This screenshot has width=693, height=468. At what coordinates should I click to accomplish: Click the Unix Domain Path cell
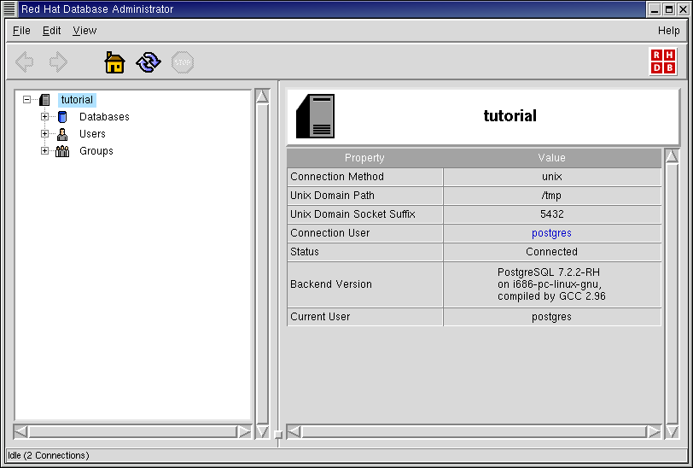(x=365, y=196)
